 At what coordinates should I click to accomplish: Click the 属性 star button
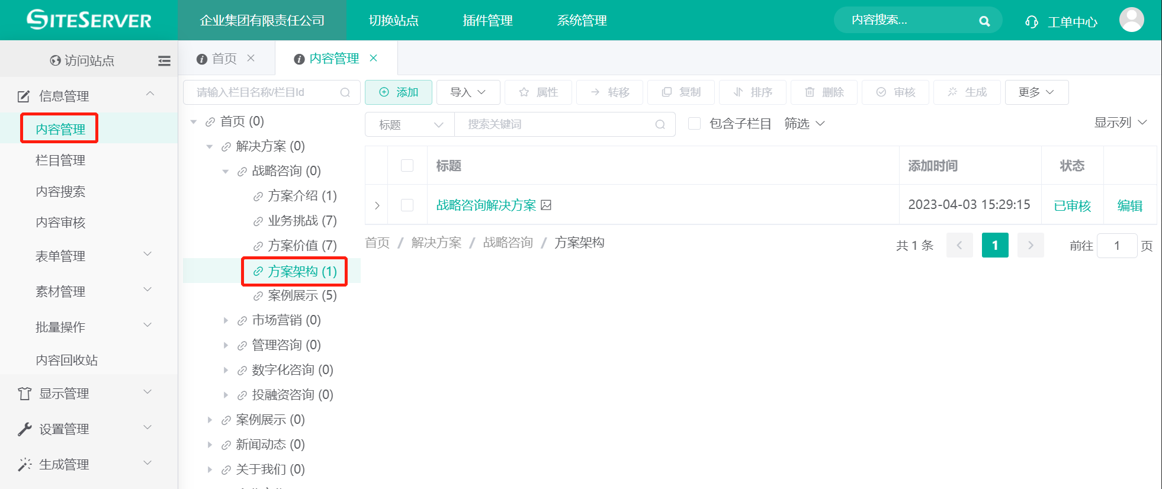pos(538,92)
